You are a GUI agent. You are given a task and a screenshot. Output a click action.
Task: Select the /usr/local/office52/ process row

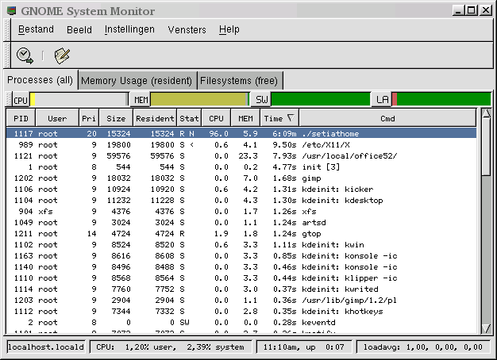click(241, 155)
